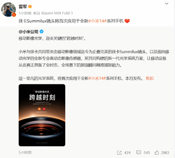Click the Xiaomi MIX Fold 3 source text

pos(57,13)
